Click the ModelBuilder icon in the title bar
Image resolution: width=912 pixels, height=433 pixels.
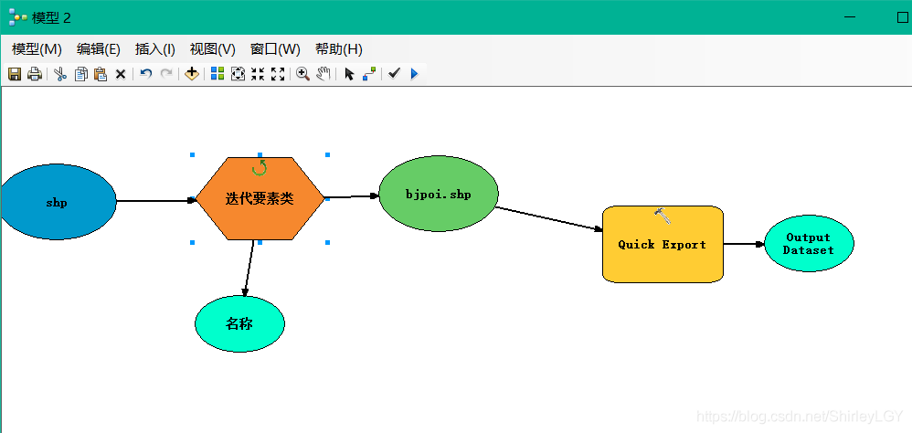click(18, 17)
